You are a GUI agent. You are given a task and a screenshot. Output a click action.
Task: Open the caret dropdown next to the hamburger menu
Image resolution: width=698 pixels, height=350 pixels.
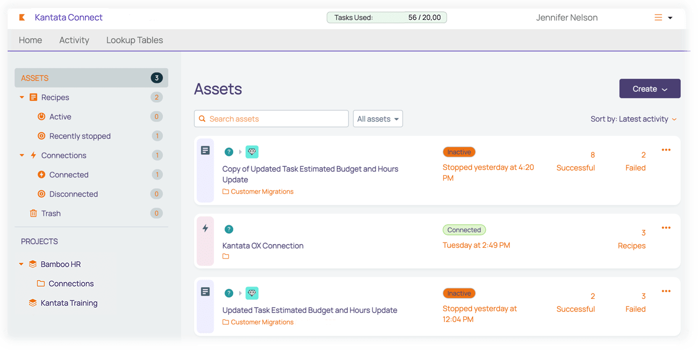click(670, 18)
